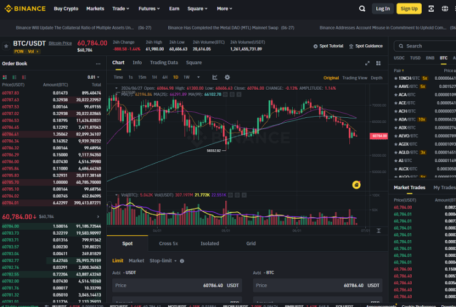
Task: Select the 1W chart interval
Action: tap(187, 77)
